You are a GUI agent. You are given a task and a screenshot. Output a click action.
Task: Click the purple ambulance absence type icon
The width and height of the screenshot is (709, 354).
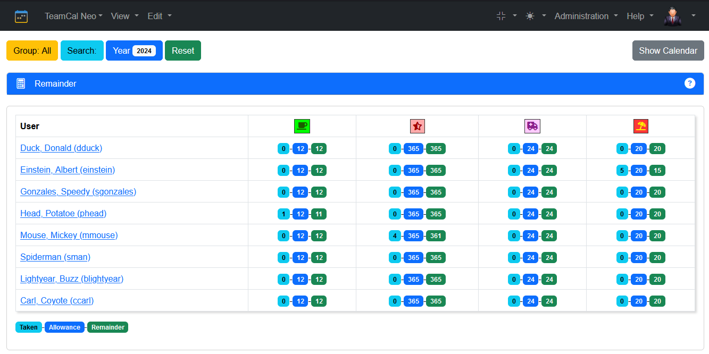(532, 126)
